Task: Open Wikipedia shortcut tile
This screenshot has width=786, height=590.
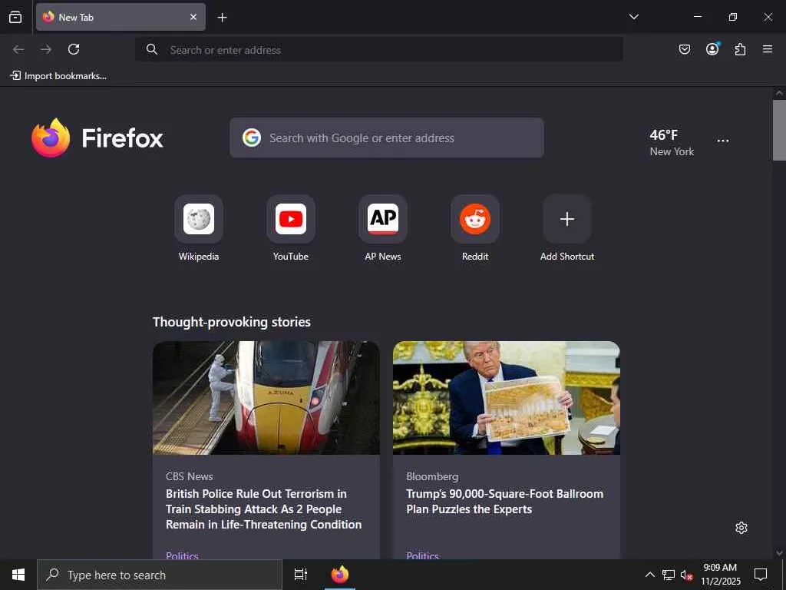Action: 199,228
